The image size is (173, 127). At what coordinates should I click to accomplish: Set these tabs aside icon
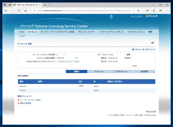10,5
